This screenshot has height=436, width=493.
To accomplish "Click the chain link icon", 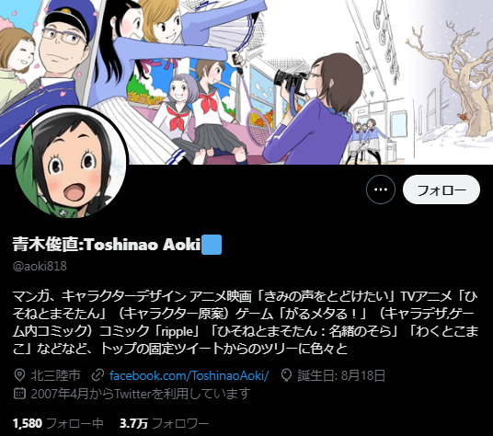I will [97, 375].
